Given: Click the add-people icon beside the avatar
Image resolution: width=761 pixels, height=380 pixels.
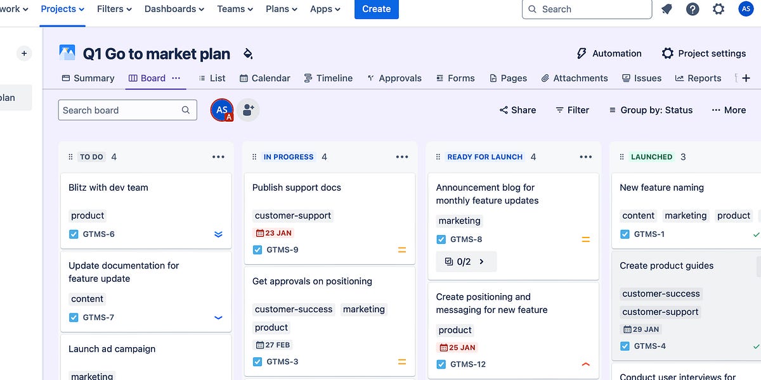Looking at the screenshot, I should point(248,109).
